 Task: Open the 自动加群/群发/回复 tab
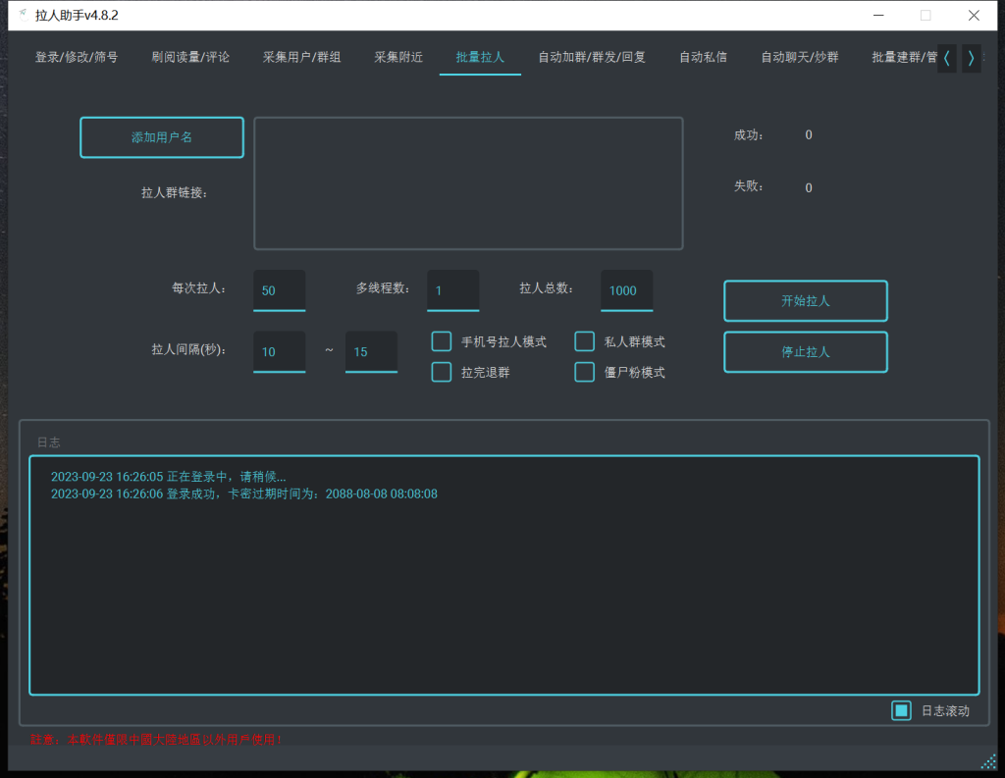click(x=591, y=57)
